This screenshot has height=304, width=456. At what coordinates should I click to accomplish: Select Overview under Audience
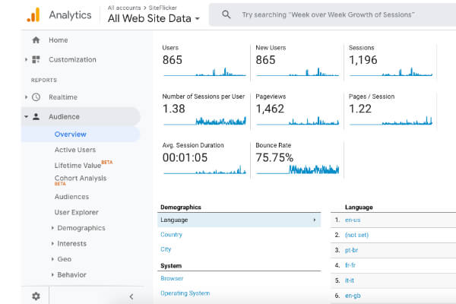[70, 135]
